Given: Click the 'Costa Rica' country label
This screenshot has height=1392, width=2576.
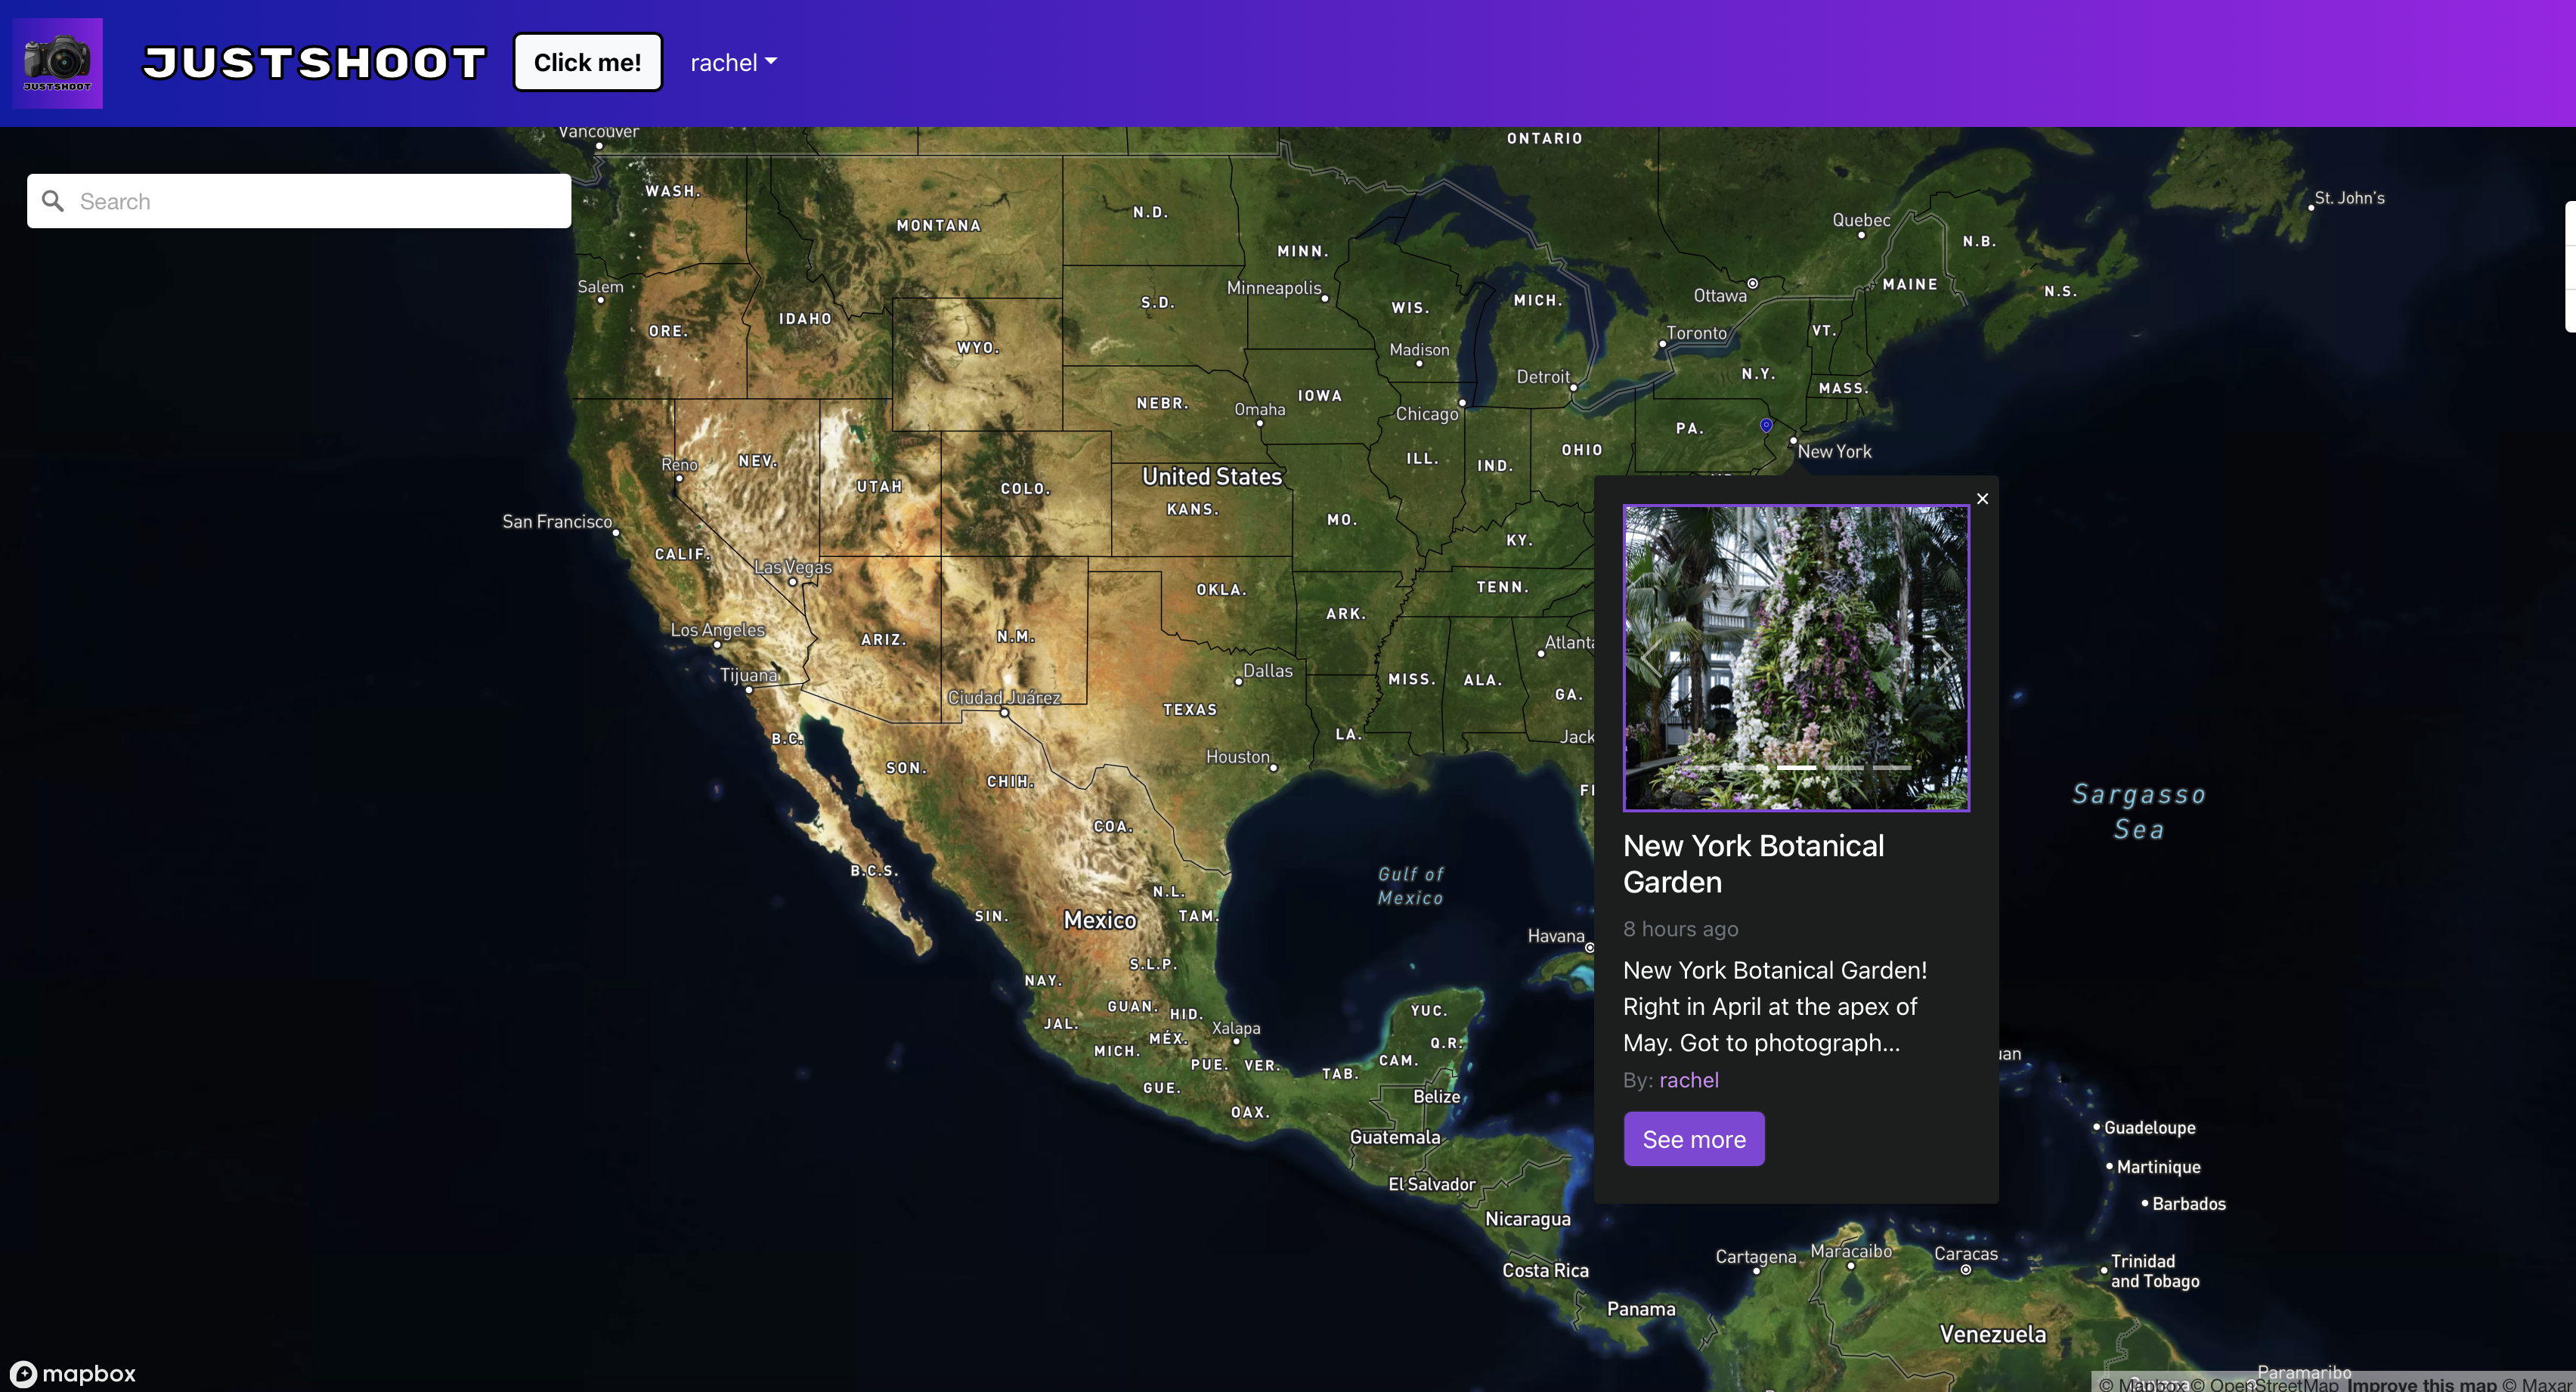Looking at the screenshot, I should click(1545, 1270).
